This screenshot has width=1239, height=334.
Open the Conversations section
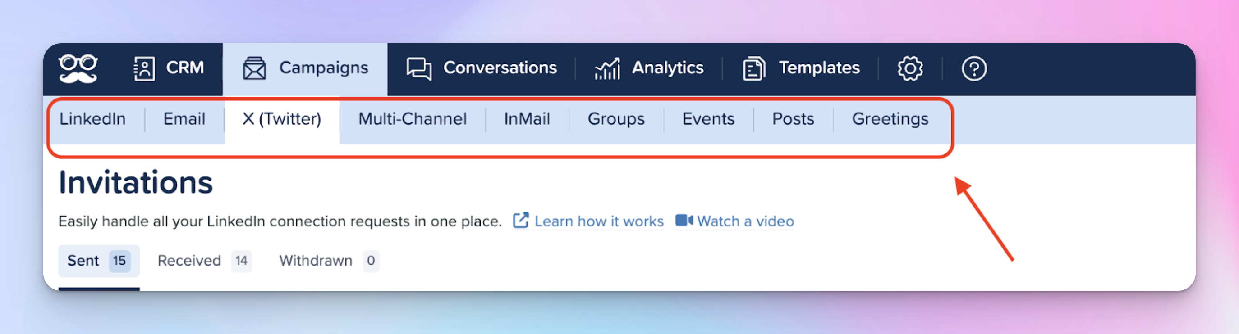[x=482, y=68]
